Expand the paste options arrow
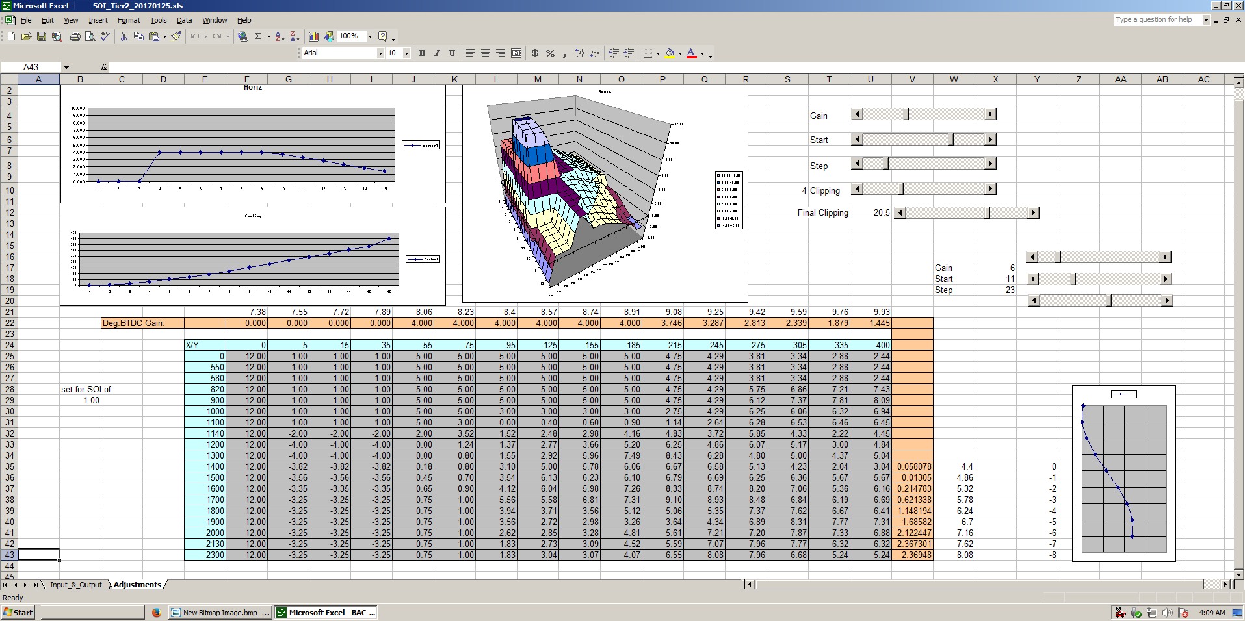The height and width of the screenshot is (621, 1245). click(x=164, y=36)
